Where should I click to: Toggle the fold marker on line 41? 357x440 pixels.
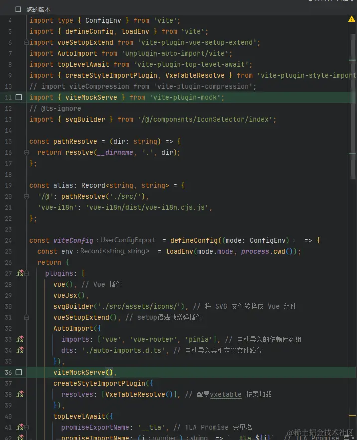point(26,427)
